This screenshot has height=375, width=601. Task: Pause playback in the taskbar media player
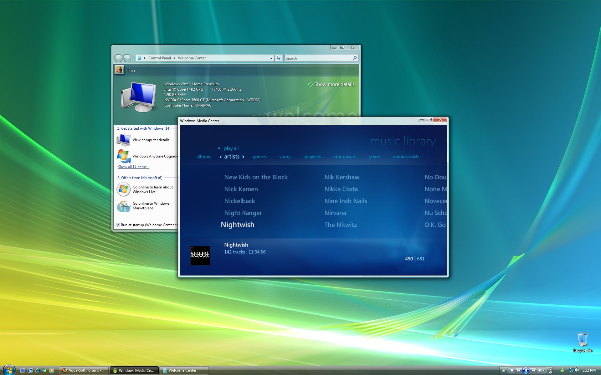click(x=526, y=370)
